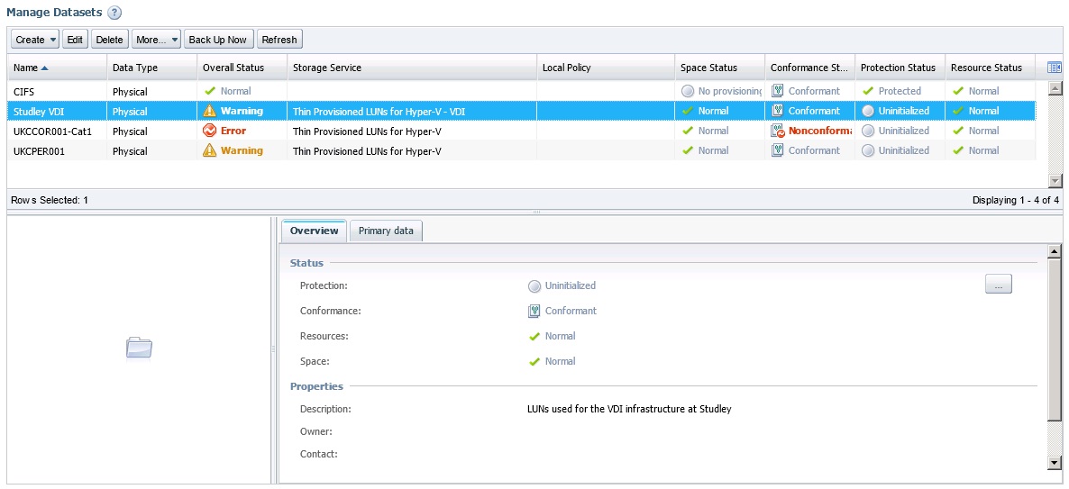This screenshot has width=1069, height=489.
Task: Click the ellipsis button beside Protection
Action: [998, 285]
